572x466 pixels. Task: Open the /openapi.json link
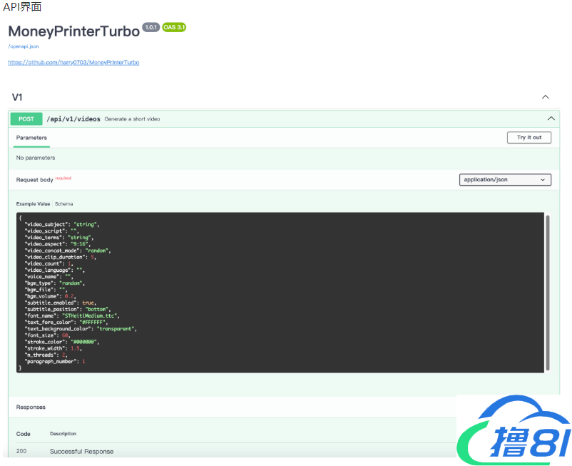pyautogui.click(x=24, y=46)
